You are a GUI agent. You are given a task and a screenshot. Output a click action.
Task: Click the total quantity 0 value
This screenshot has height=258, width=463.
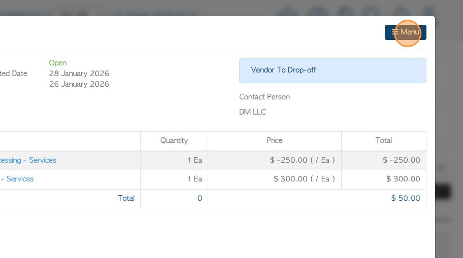200,198
